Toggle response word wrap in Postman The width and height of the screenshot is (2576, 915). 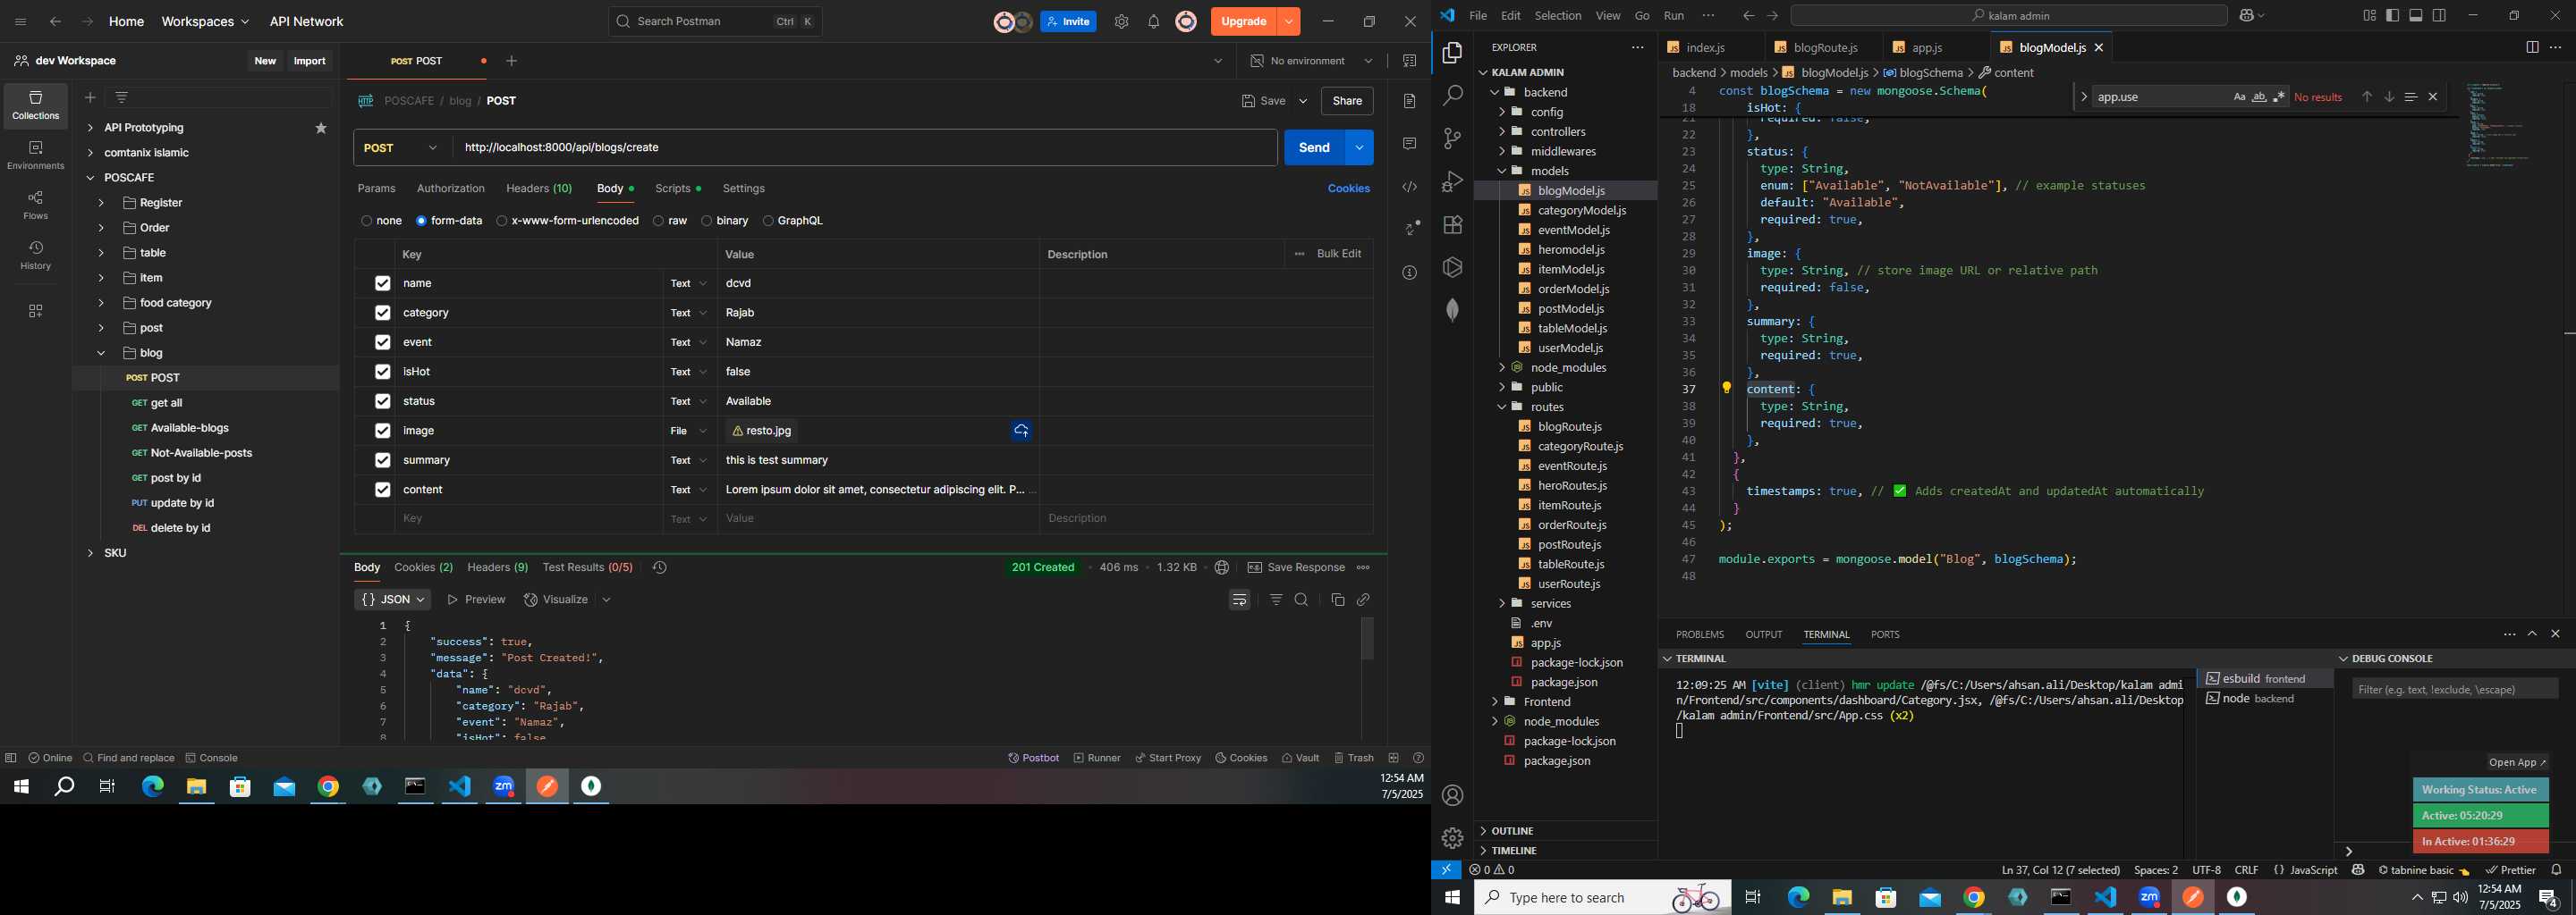[1240, 600]
